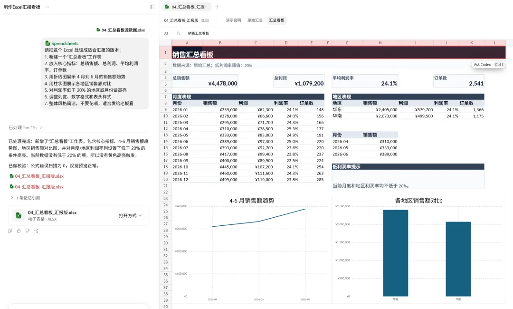
Task: Click the 华南 bar in bar chart
Action: coord(458,259)
